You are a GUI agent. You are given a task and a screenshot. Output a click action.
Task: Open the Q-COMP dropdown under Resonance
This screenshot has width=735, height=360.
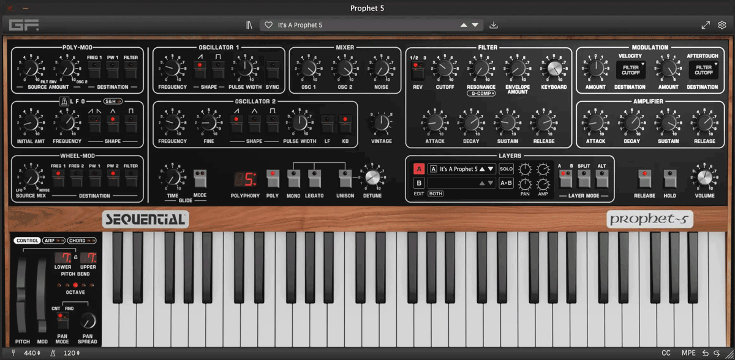pos(481,94)
